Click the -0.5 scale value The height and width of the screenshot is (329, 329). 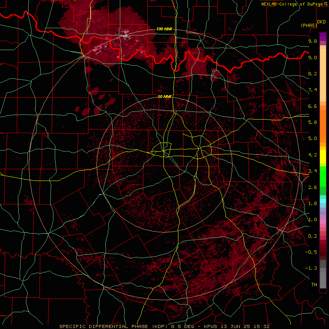point(311,252)
